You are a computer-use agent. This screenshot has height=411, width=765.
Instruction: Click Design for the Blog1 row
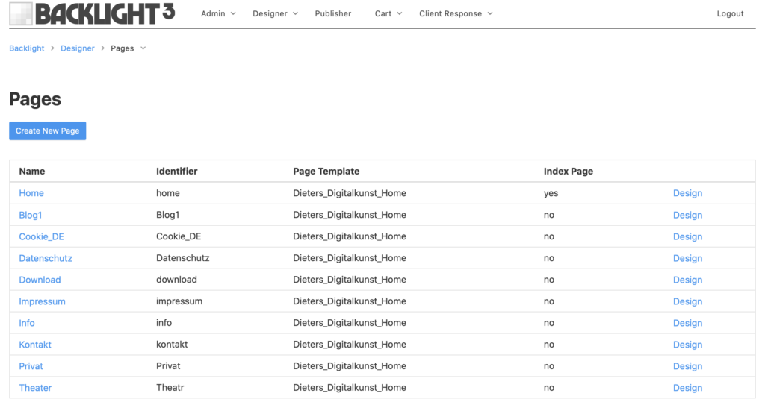tap(687, 215)
